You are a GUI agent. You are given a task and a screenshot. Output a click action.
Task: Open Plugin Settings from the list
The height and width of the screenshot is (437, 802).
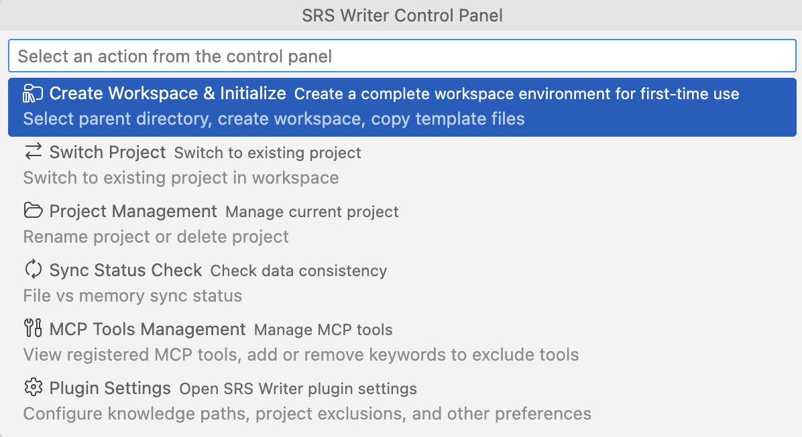402,401
